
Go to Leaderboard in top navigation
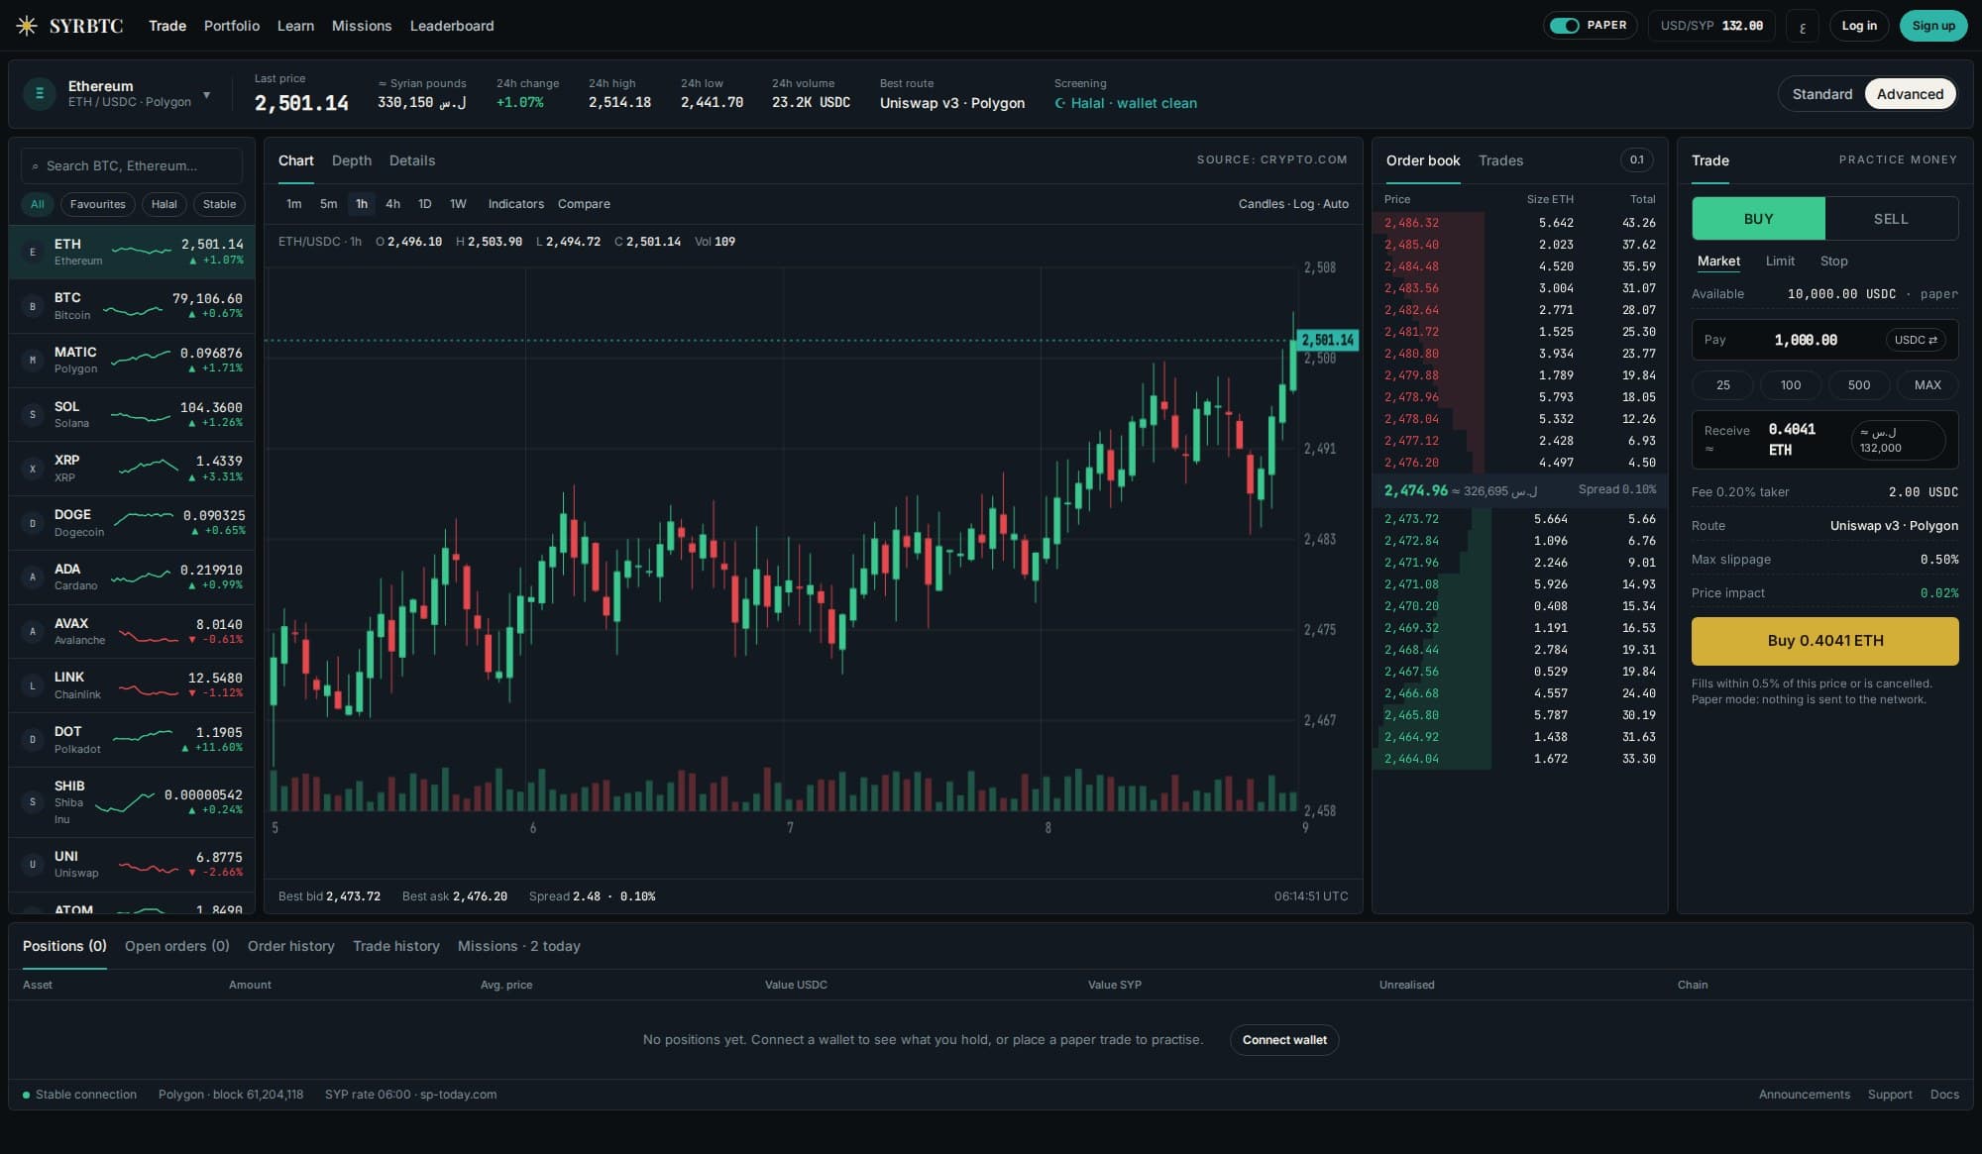coord(452,26)
